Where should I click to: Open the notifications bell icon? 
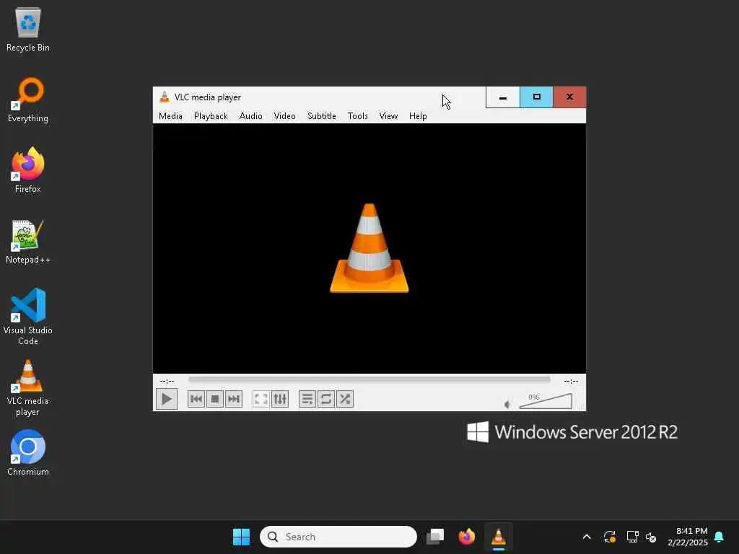[720, 537]
